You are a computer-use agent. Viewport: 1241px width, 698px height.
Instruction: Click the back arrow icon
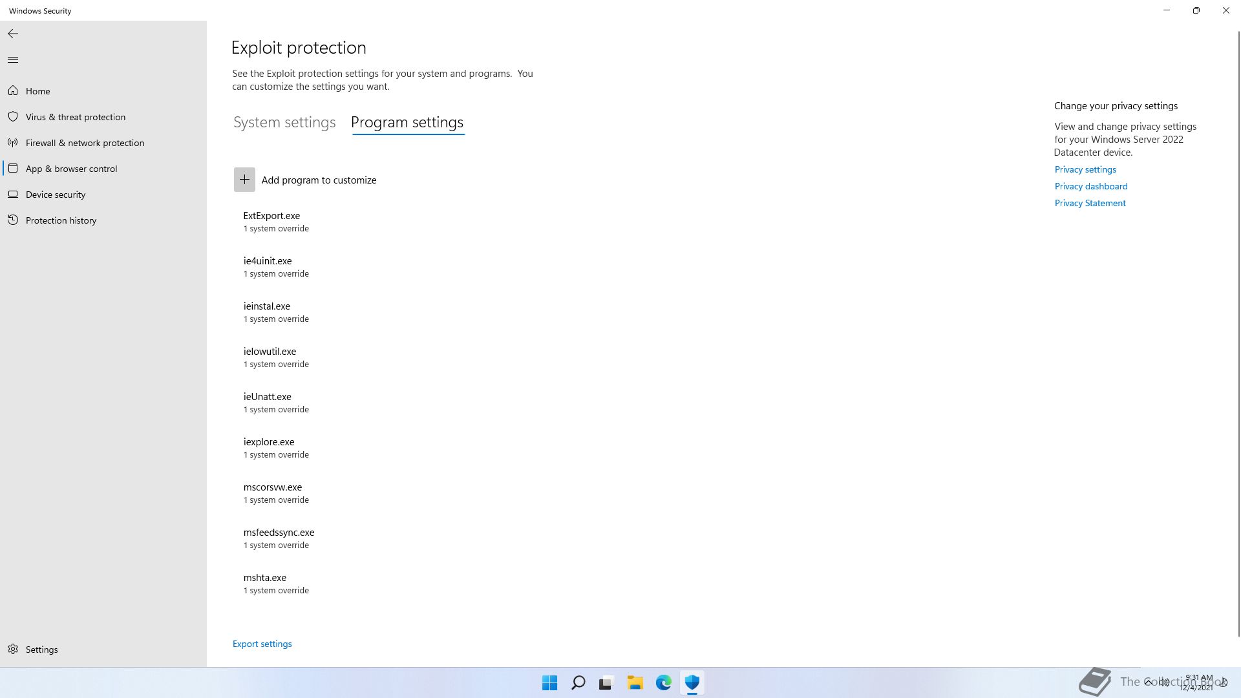coord(13,34)
